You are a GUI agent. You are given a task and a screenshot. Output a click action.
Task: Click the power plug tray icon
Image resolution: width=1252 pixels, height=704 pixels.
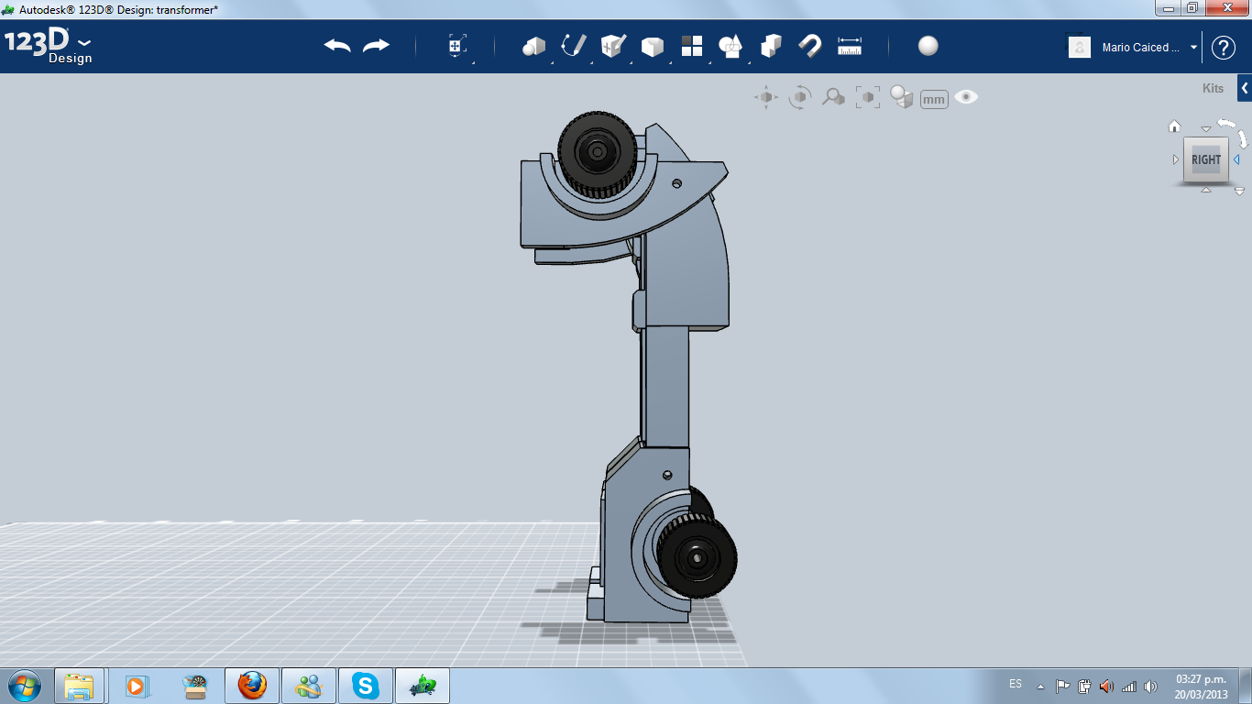[x=1085, y=686]
